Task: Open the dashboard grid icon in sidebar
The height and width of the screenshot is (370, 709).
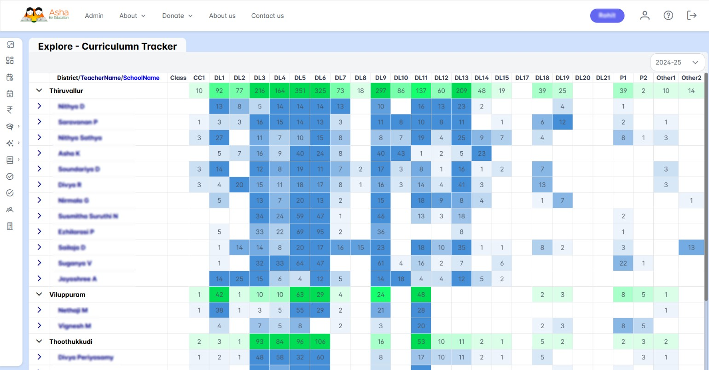Action: click(x=10, y=61)
